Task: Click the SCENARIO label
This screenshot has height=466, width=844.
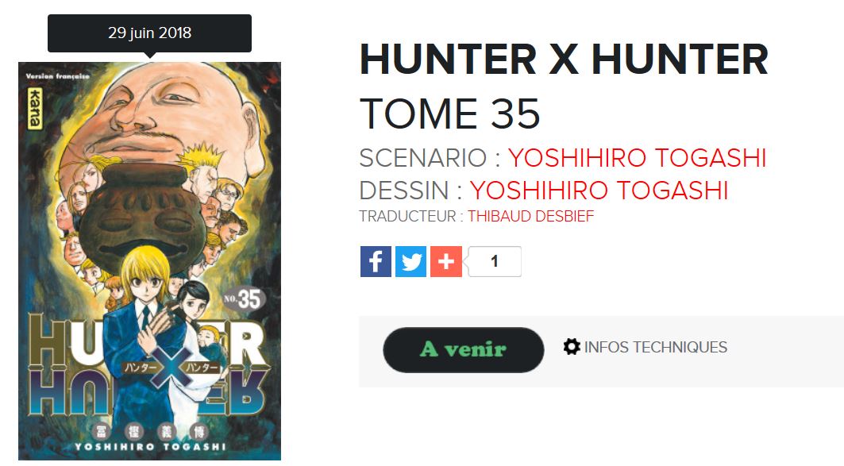Action: pyautogui.click(x=423, y=158)
